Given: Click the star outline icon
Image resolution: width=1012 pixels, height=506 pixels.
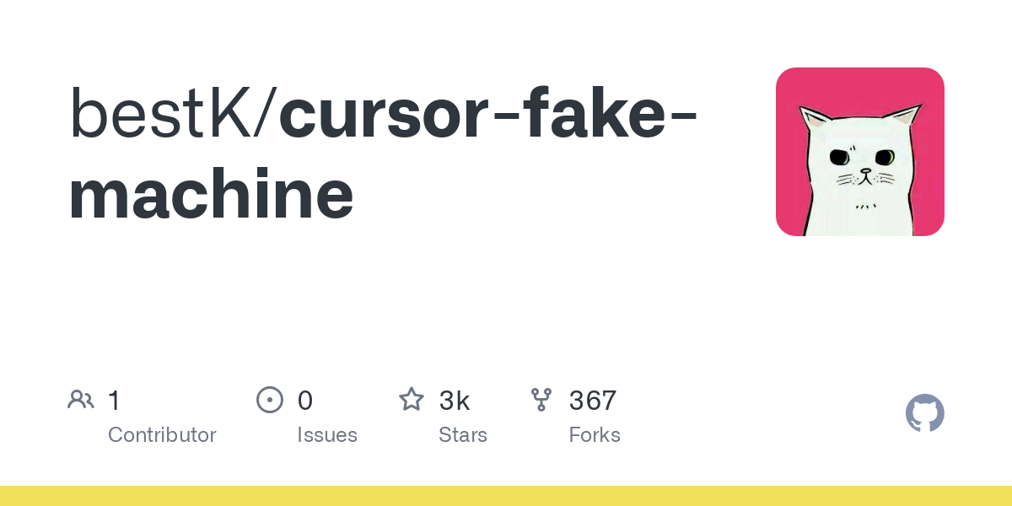Looking at the screenshot, I should tap(412, 399).
